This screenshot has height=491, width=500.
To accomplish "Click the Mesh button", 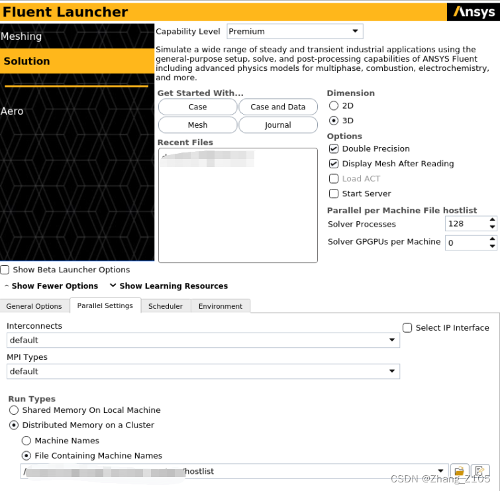I will [x=198, y=125].
